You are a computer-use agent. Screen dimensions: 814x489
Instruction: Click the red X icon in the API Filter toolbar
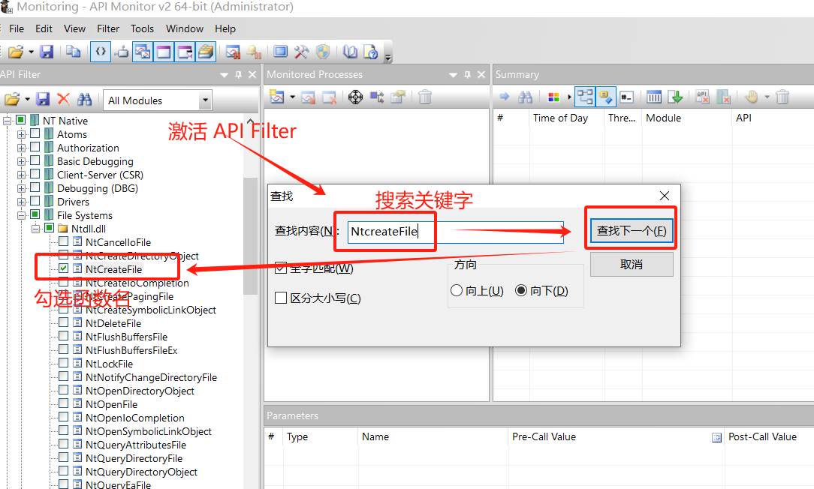63,99
